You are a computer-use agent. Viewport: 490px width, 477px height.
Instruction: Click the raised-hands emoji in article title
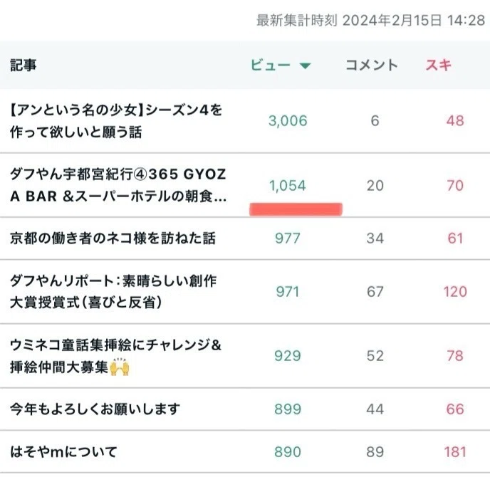120,367
